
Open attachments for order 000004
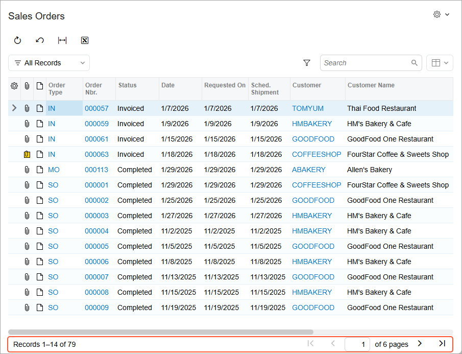coord(27,231)
